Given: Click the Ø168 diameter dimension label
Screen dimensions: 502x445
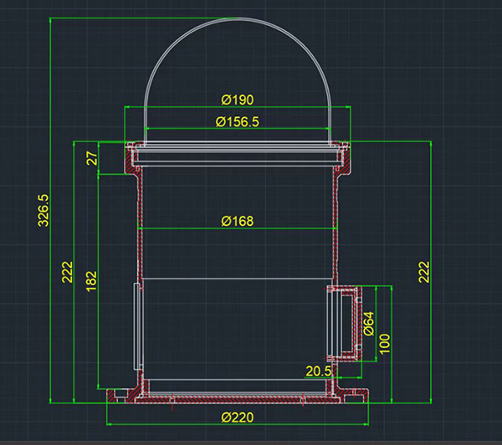Looking at the screenshot, I should 238,221.
